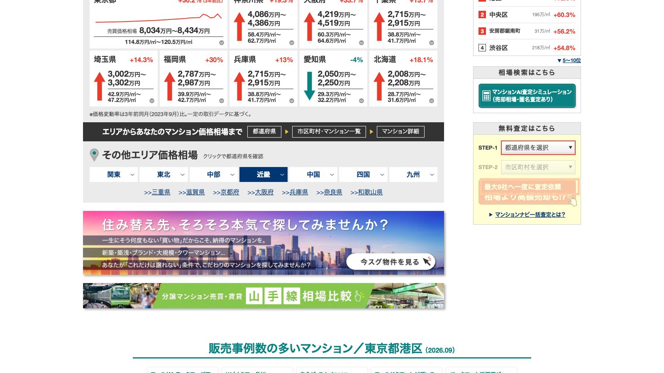
Task: Expand the 北海道 card's small arrow icon
Action: point(432,101)
